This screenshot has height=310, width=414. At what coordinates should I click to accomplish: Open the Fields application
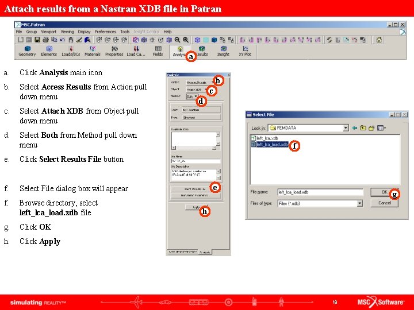click(x=158, y=51)
